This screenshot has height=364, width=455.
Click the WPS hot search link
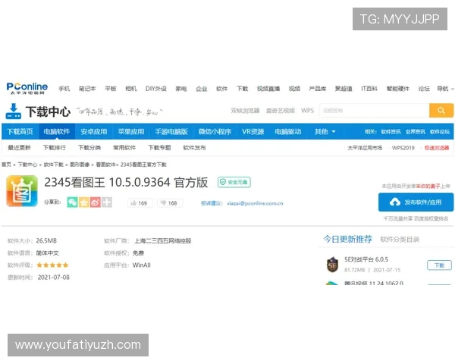(307, 111)
